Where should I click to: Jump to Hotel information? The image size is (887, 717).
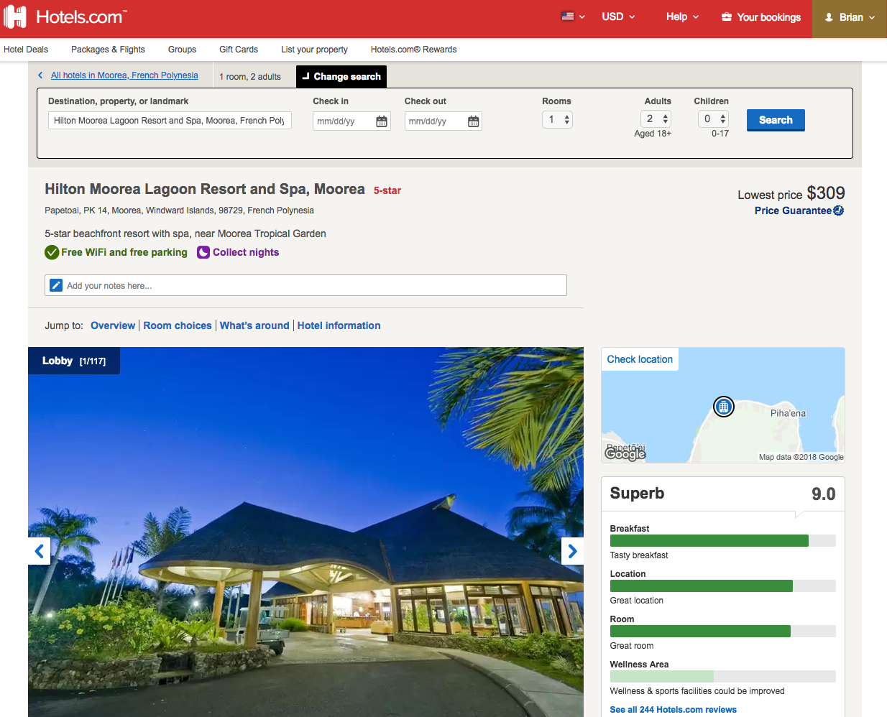tap(339, 325)
